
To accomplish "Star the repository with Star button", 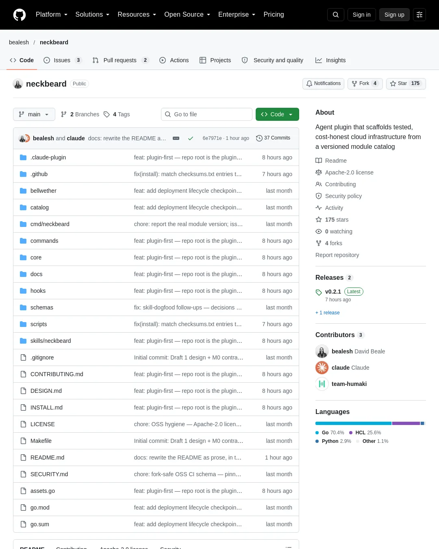I will pyautogui.click(x=406, y=83).
